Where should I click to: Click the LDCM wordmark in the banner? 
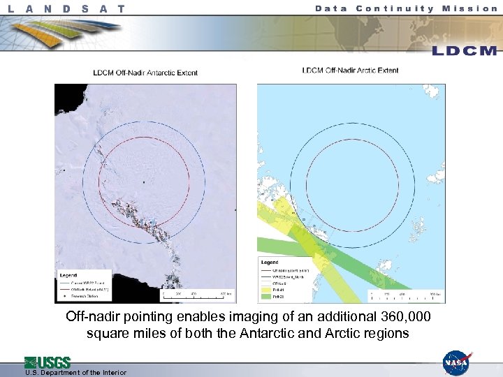tap(465, 51)
